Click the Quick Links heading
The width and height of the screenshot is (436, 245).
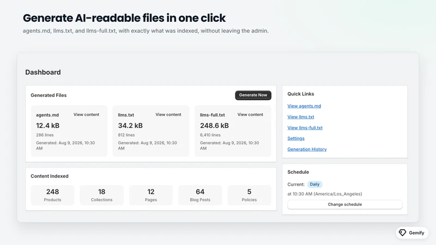point(301,94)
